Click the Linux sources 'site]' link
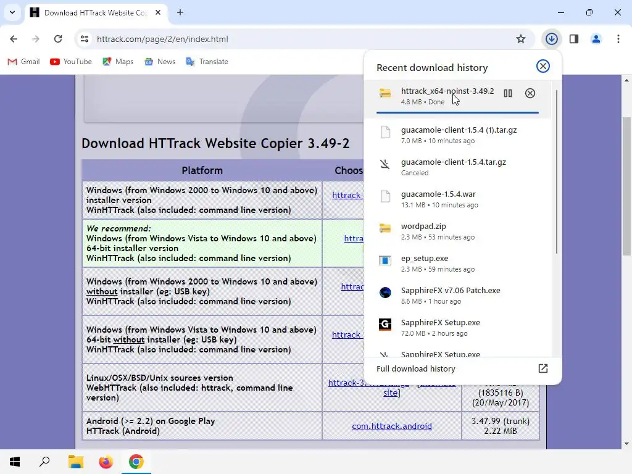The height and width of the screenshot is (474, 632). click(392, 393)
